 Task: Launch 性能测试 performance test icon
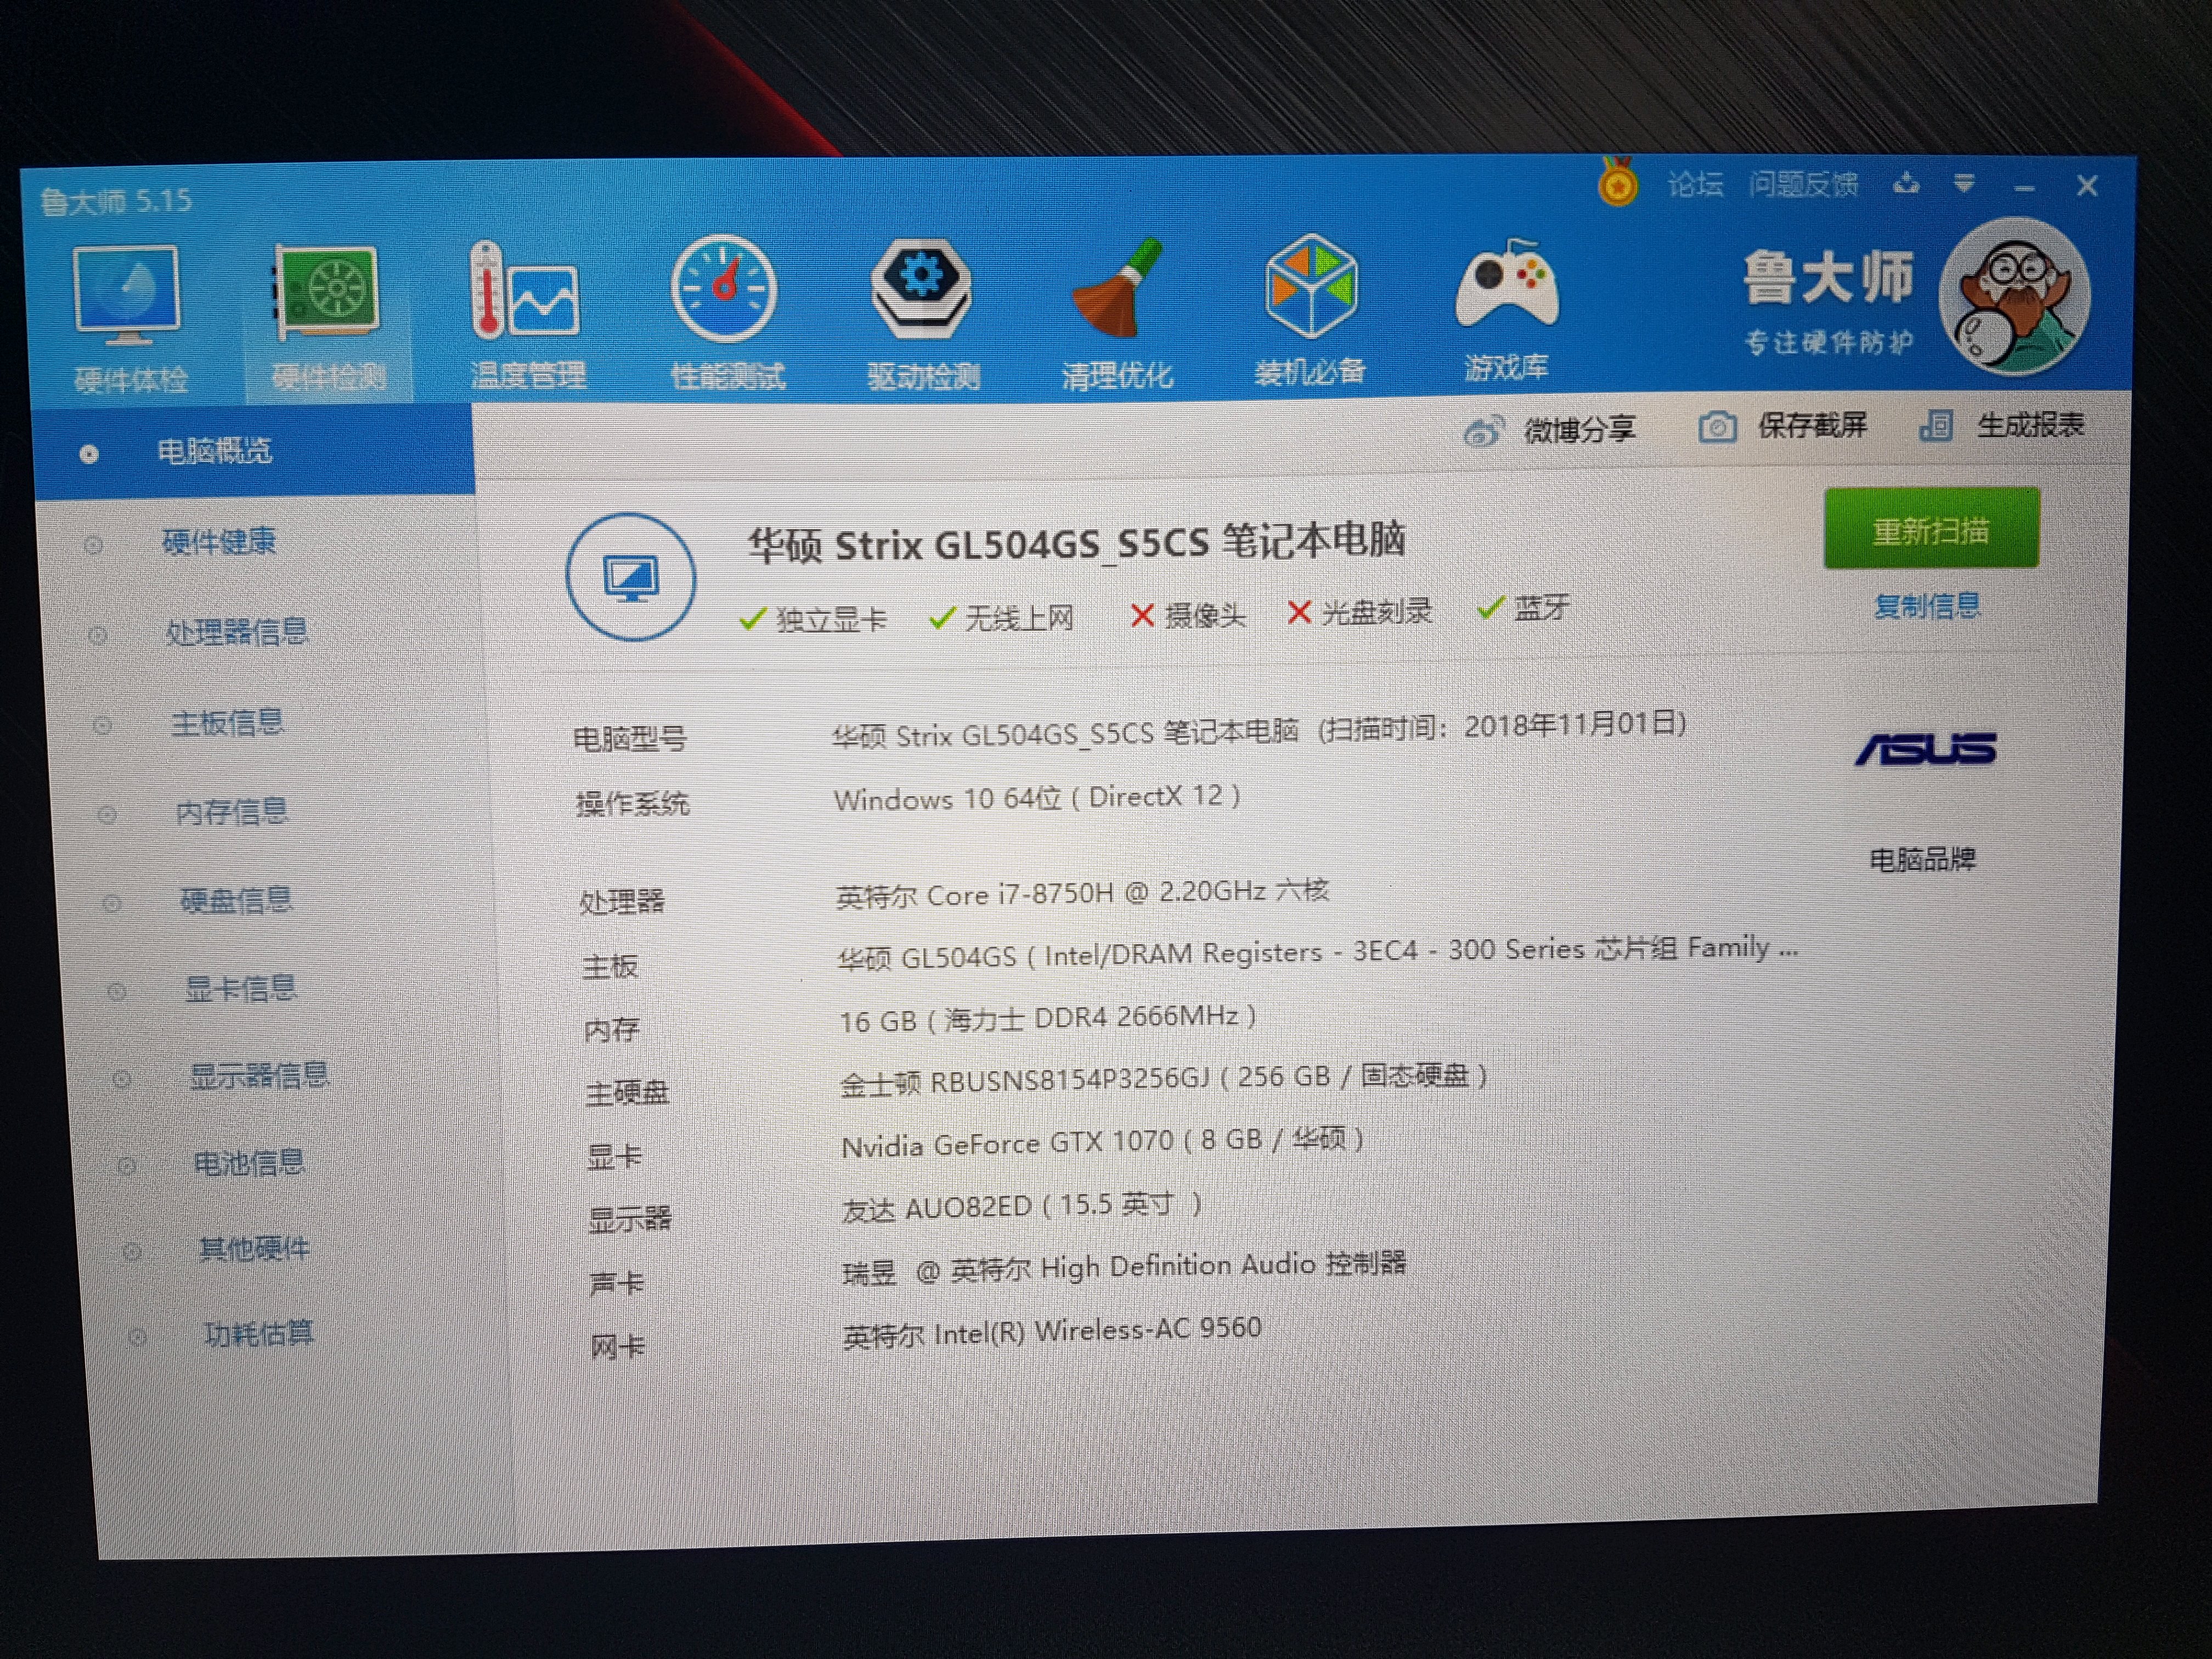(726, 313)
